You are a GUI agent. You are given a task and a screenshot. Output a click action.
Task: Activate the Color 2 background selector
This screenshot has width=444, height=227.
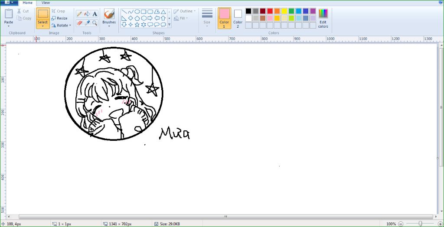238,18
